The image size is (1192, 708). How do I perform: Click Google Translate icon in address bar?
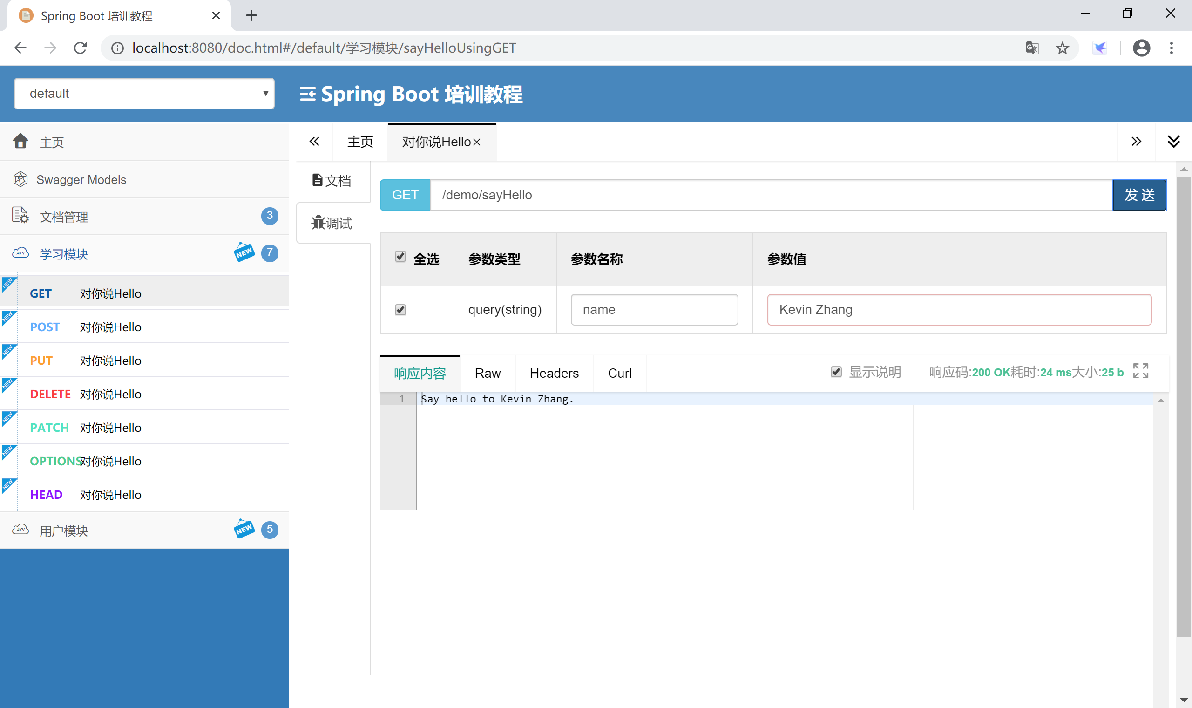pos(1032,48)
